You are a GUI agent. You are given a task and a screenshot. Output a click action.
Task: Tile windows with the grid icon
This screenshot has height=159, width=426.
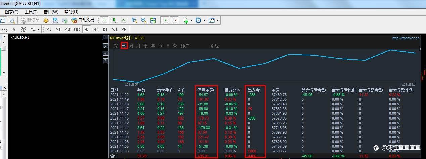click(153, 20)
